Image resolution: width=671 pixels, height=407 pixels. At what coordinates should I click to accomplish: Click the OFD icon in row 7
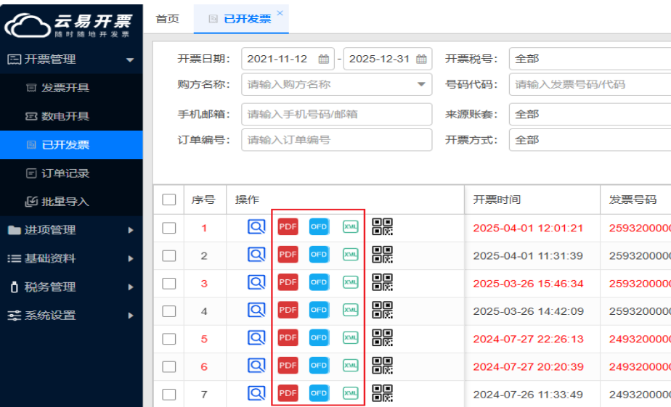pos(319,393)
